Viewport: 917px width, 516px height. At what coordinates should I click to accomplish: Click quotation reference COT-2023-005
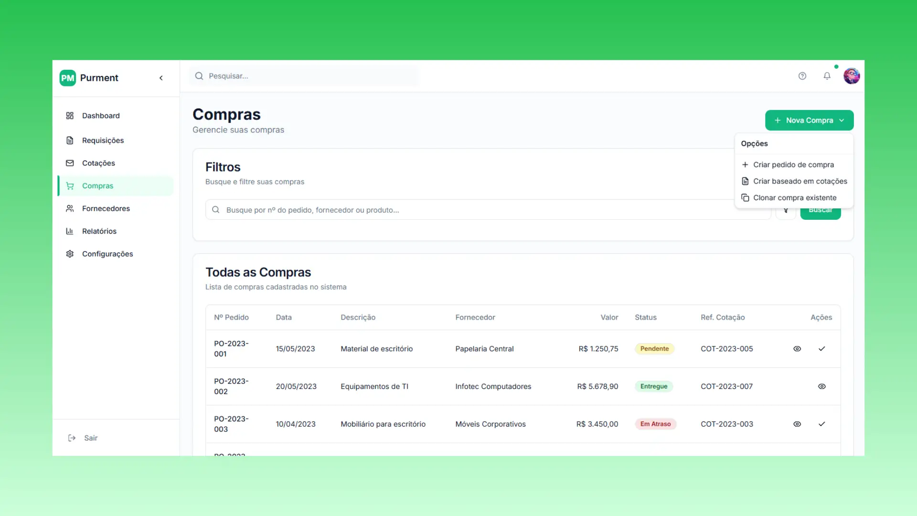[x=726, y=349]
